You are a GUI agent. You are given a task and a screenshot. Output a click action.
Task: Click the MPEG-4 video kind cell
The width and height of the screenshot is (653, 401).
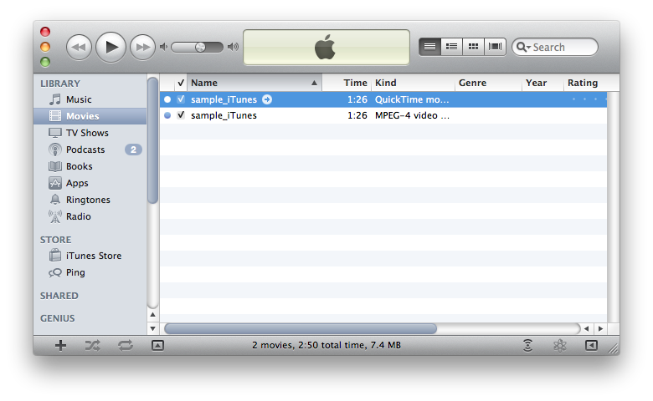coord(412,115)
